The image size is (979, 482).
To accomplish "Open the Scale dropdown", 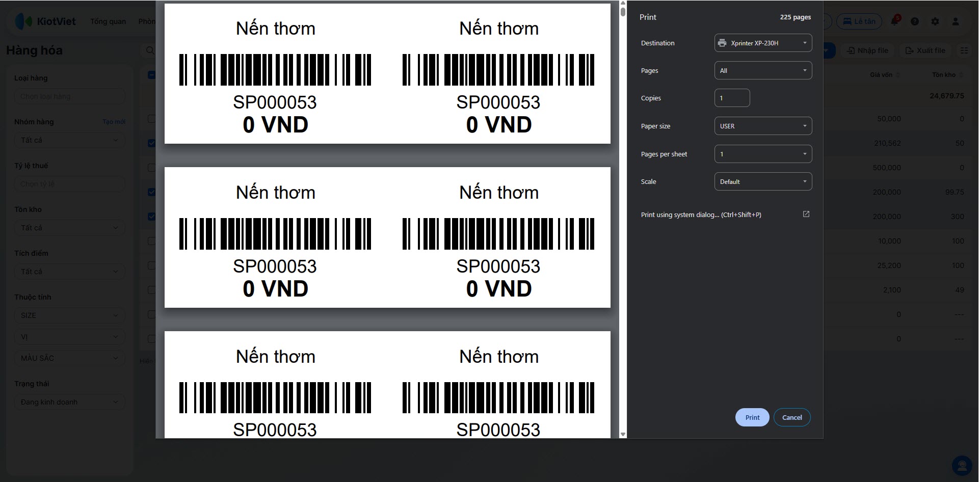I will (763, 182).
